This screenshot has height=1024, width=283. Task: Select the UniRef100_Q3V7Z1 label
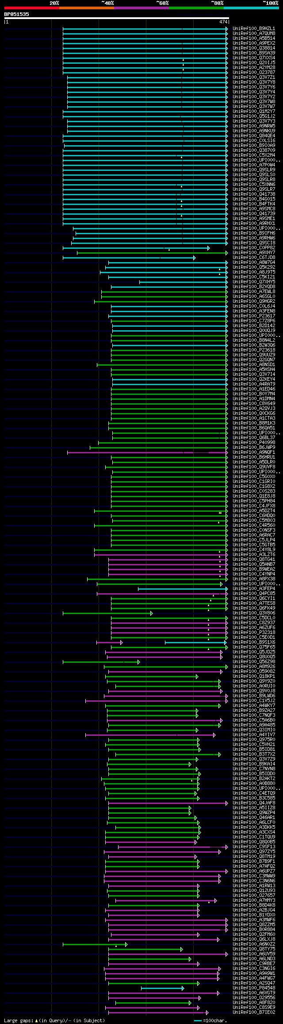pyautogui.click(x=254, y=77)
